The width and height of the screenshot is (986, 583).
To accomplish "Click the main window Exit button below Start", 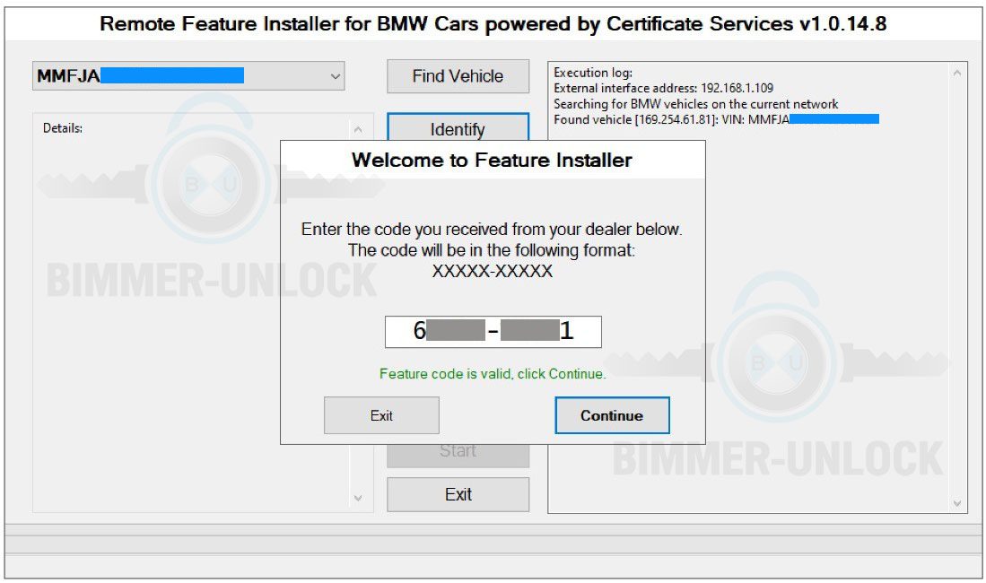I will click(x=458, y=494).
